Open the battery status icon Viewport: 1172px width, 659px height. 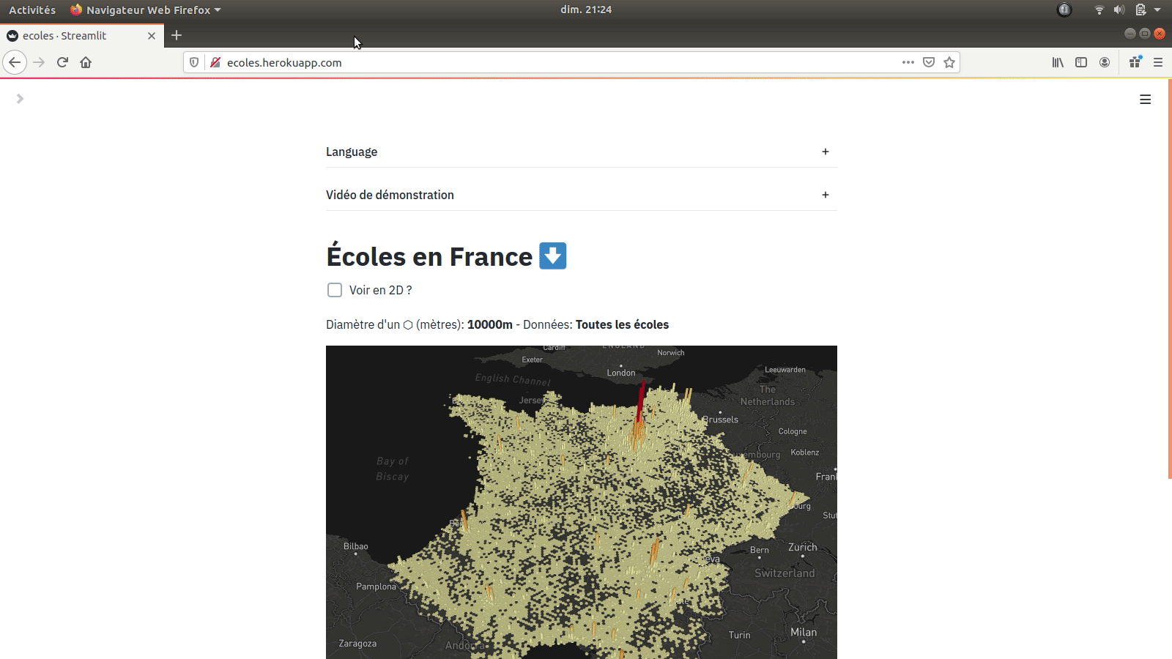tap(1141, 10)
